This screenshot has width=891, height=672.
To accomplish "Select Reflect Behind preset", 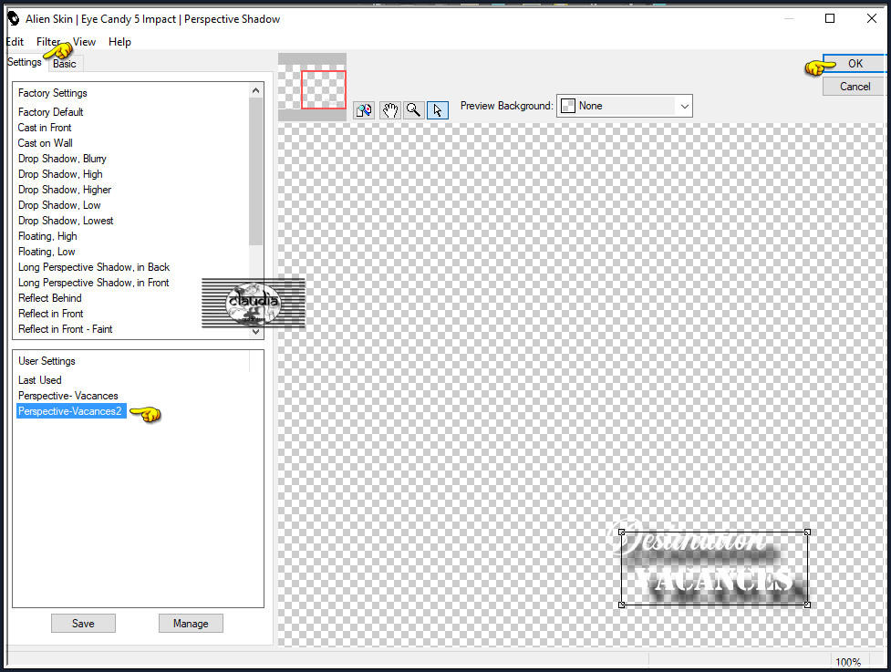I will [x=49, y=297].
